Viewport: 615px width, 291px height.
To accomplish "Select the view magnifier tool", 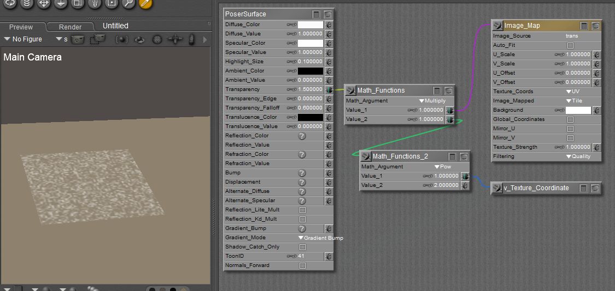I will pyautogui.click(x=128, y=3).
